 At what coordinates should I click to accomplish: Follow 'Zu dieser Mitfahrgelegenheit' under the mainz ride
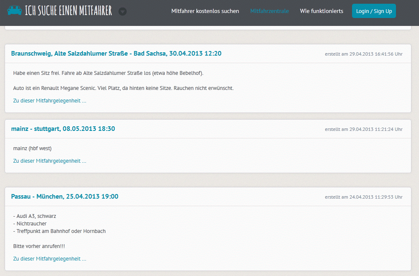point(49,161)
